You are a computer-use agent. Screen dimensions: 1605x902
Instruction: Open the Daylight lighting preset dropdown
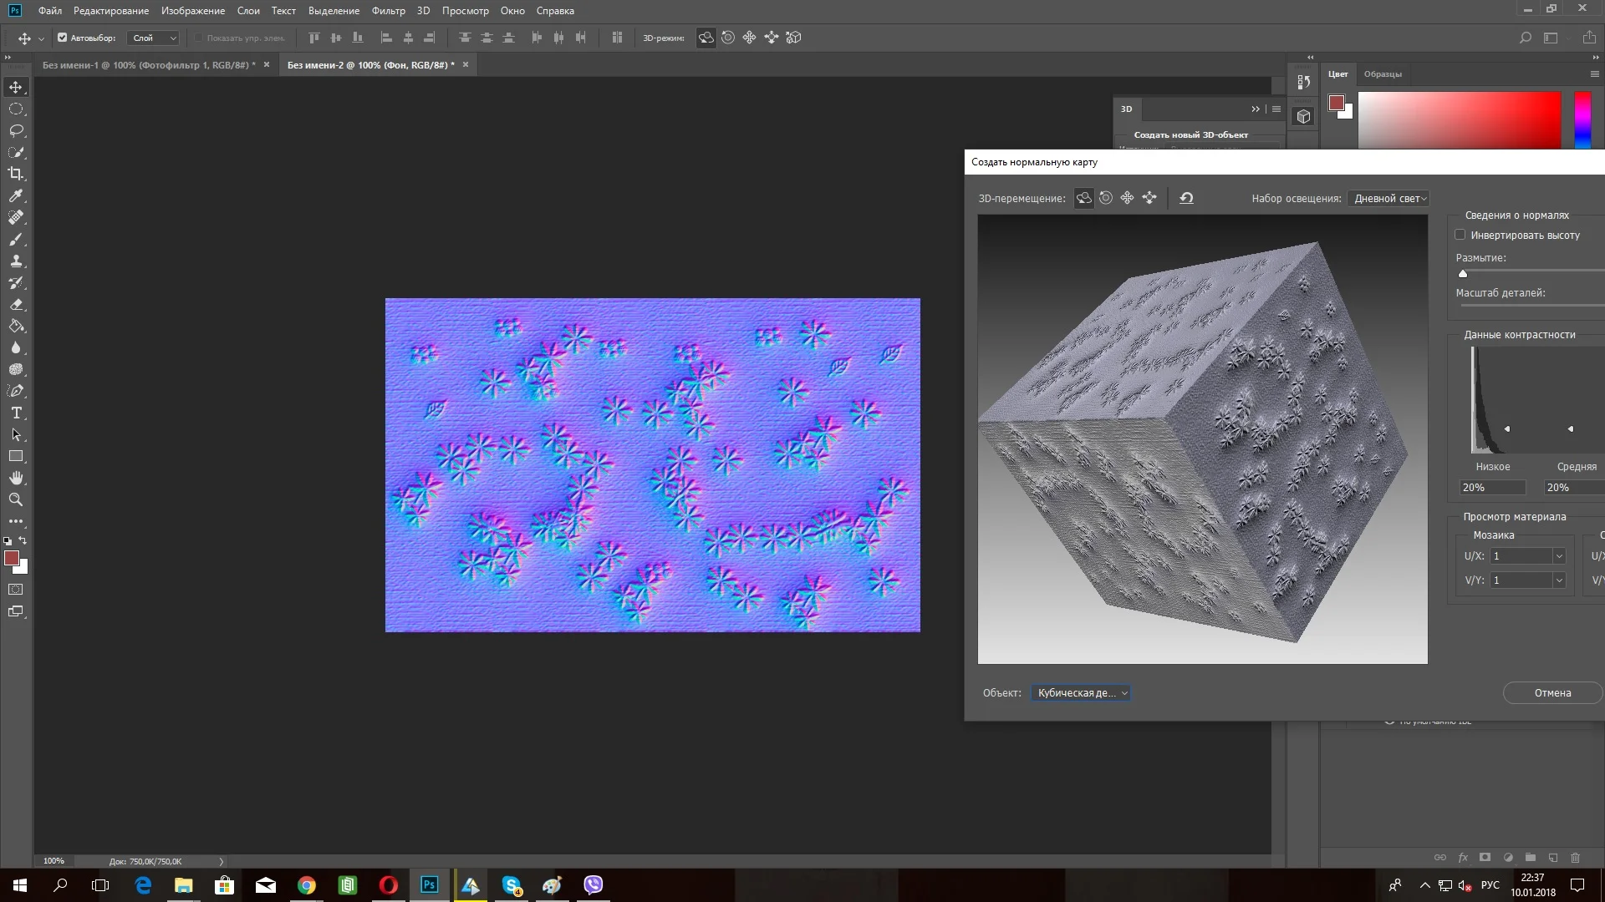coord(1389,198)
